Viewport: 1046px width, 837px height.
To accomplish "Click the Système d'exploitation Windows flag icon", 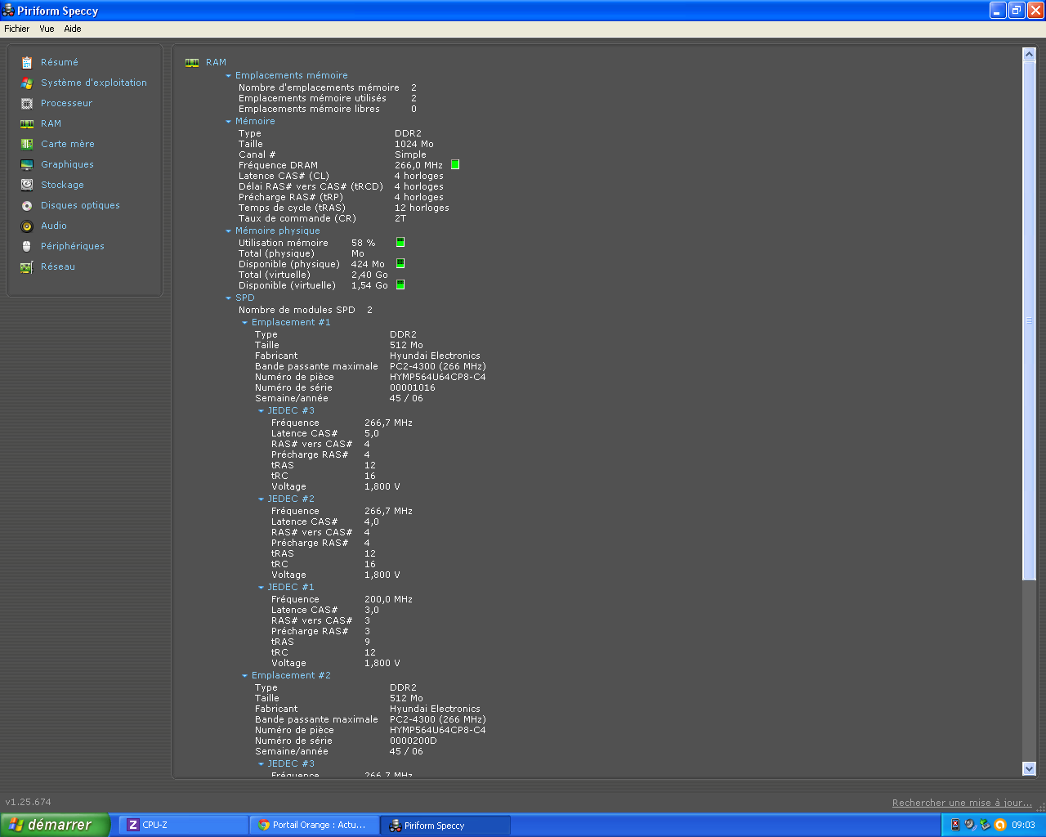I will point(27,83).
